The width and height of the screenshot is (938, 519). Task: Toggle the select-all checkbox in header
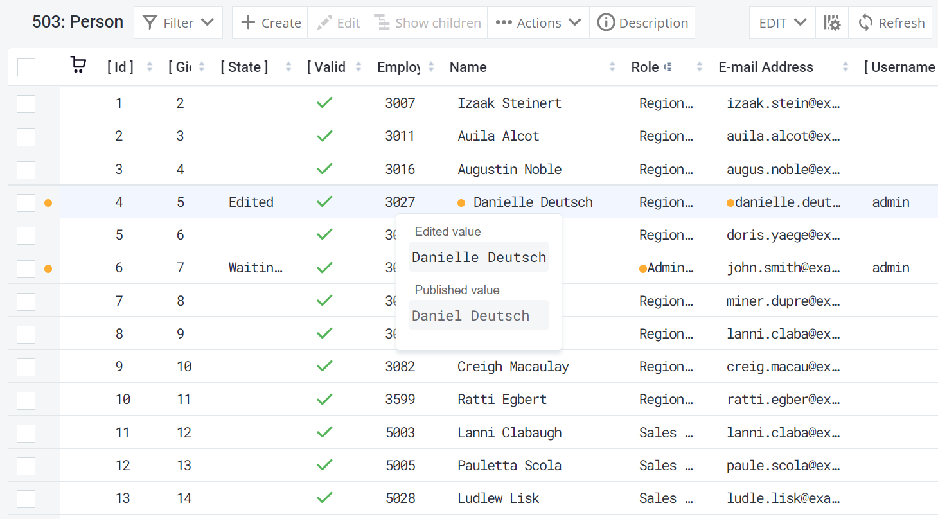(x=26, y=67)
